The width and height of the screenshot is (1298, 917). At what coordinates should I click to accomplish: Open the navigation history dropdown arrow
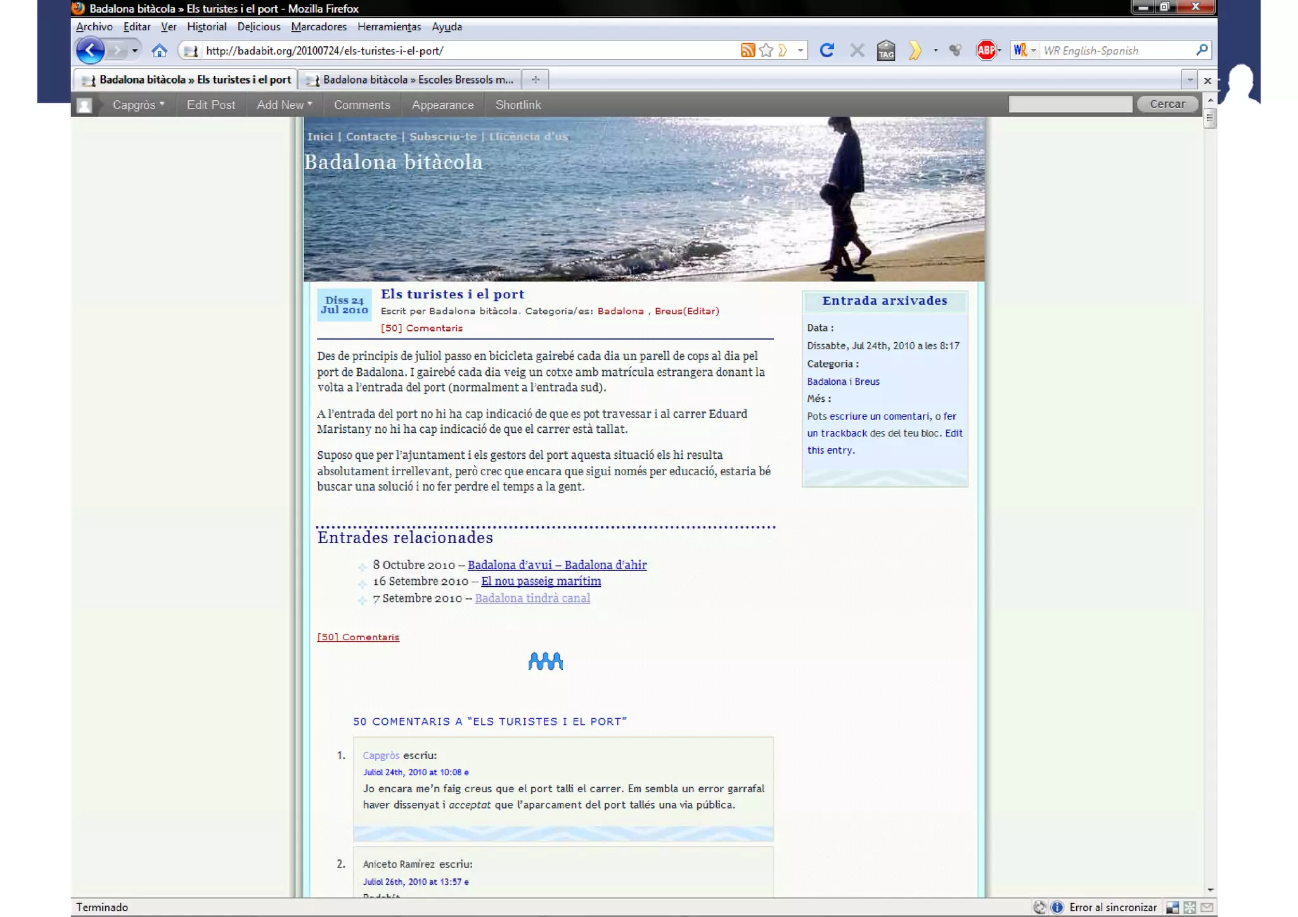coord(134,51)
